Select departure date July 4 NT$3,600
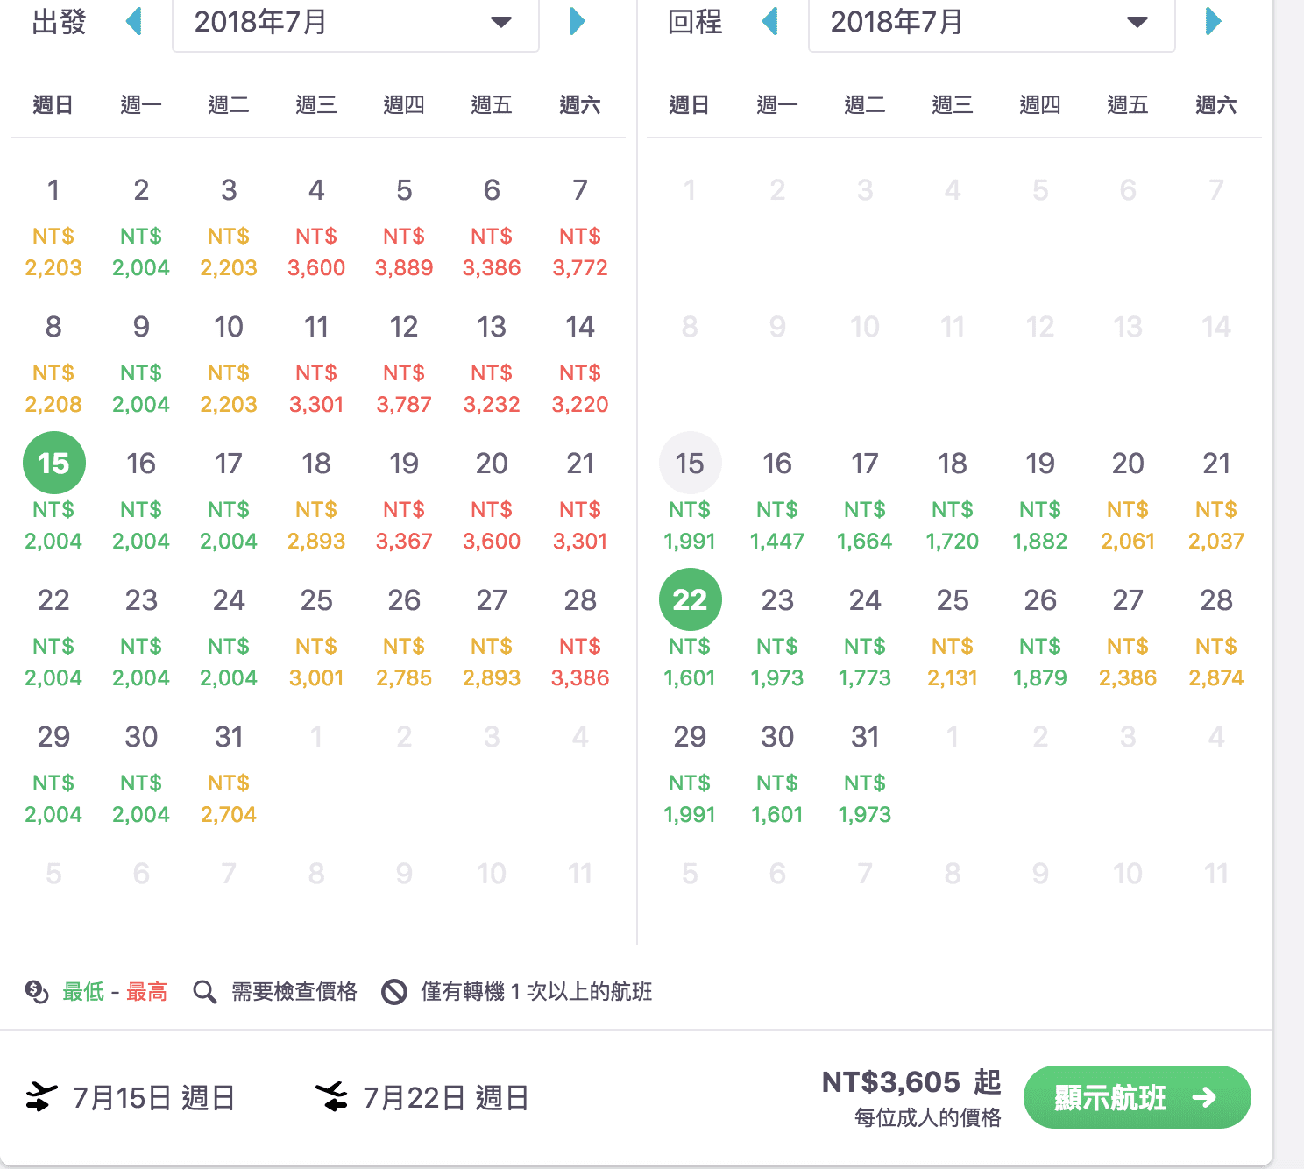The width and height of the screenshot is (1304, 1169). point(316,228)
